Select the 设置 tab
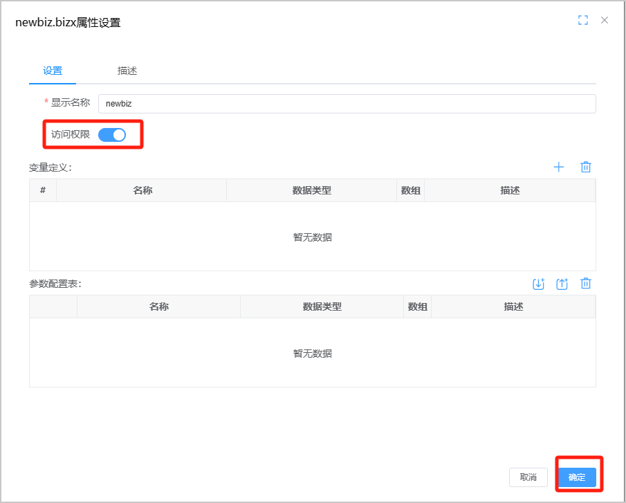 click(53, 71)
